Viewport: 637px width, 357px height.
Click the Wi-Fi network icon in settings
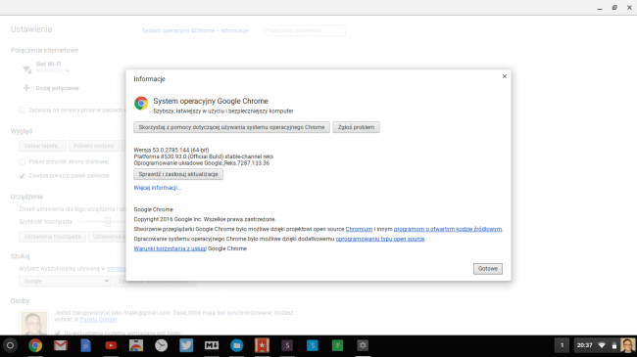(x=26, y=69)
